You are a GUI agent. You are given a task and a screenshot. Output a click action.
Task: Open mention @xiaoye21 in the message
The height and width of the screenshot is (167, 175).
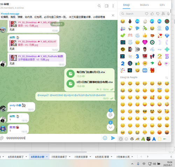pyautogui.click(x=43, y=95)
